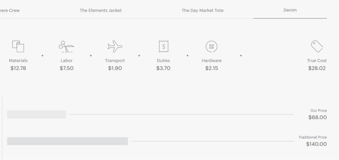This screenshot has width=339, height=160.
Task: Click the Transport $1.90 amount
Action: [x=115, y=68]
